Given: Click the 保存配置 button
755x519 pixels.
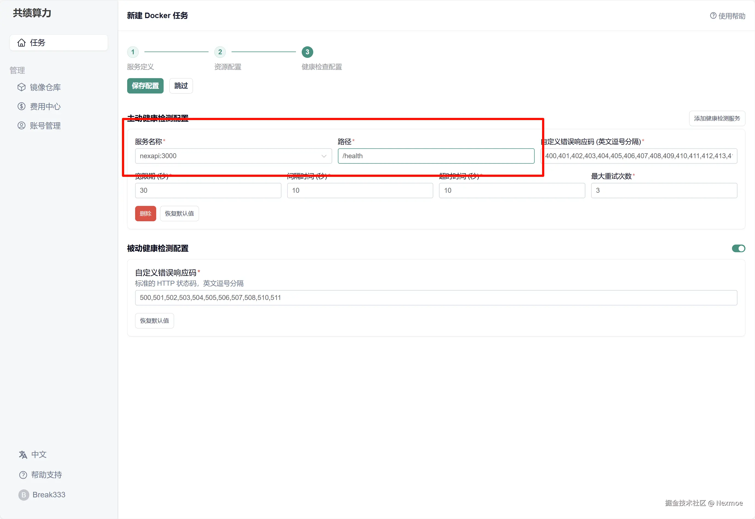Looking at the screenshot, I should 145,86.
